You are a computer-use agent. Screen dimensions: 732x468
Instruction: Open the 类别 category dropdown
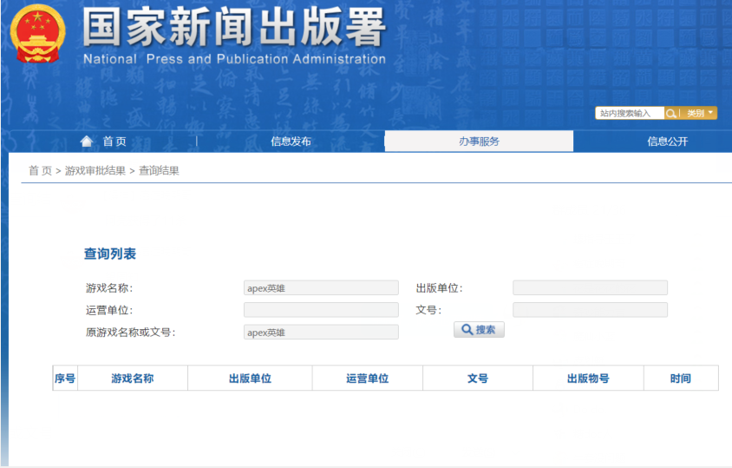700,113
